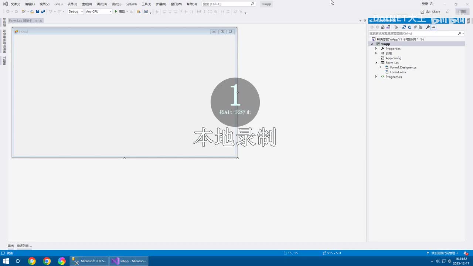Open the 输出 output panel tab
This screenshot has height=266, width=473.
click(x=11, y=246)
